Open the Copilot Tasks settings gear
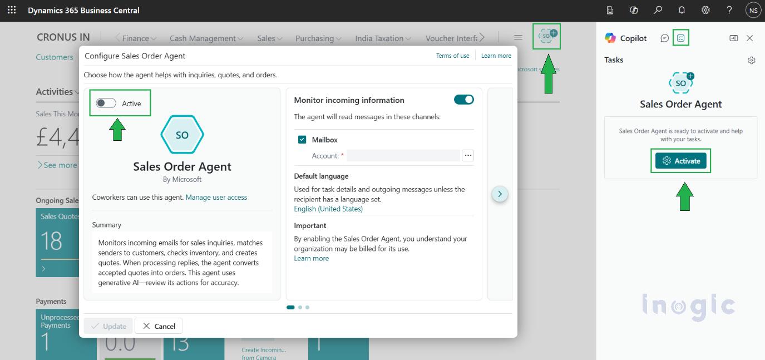765x360 pixels. (751, 60)
